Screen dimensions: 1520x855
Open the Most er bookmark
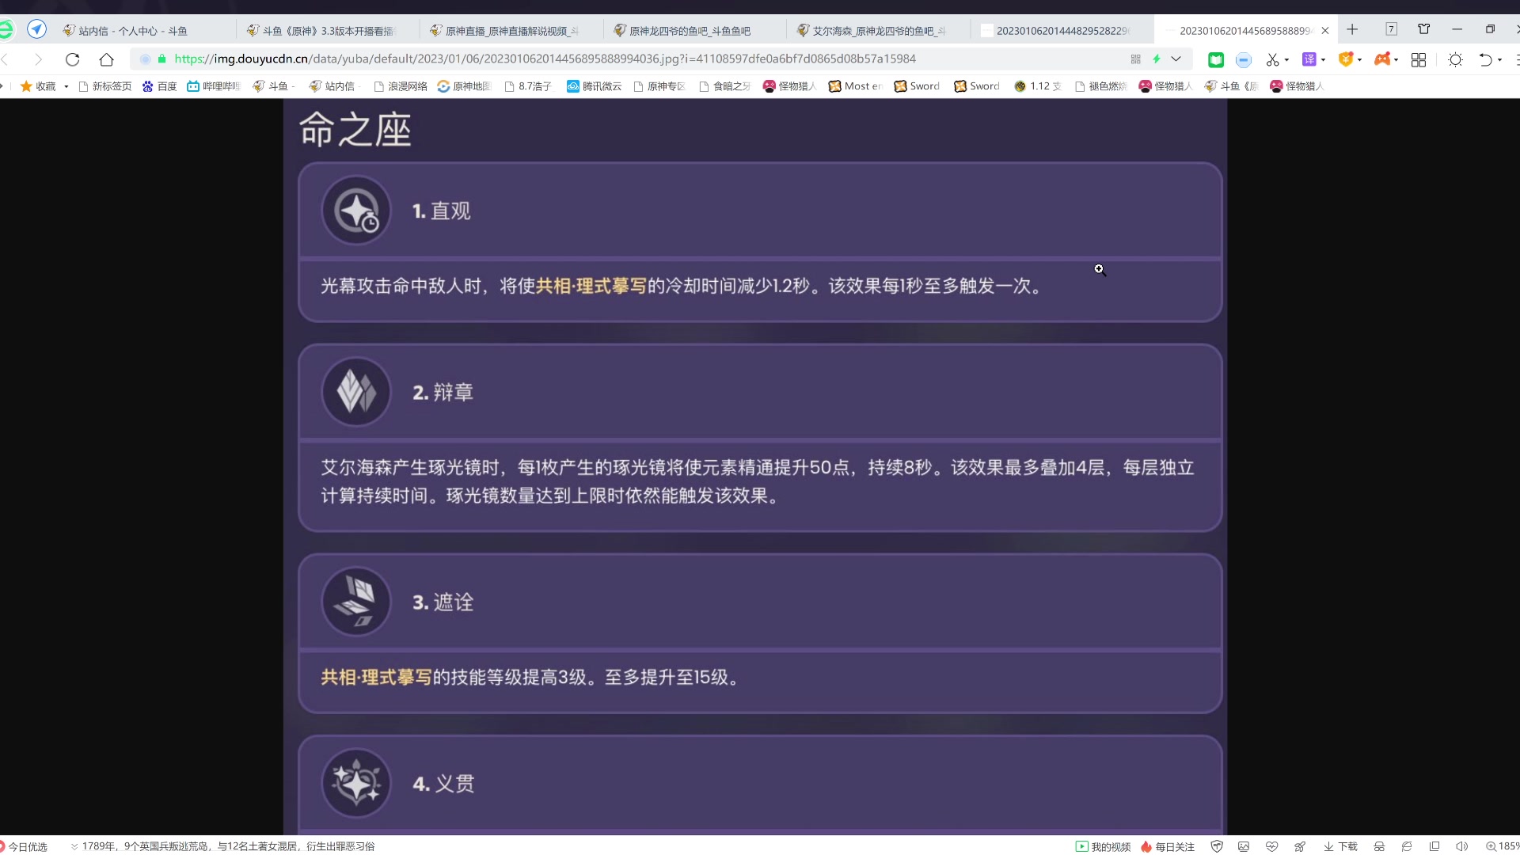(x=856, y=86)
